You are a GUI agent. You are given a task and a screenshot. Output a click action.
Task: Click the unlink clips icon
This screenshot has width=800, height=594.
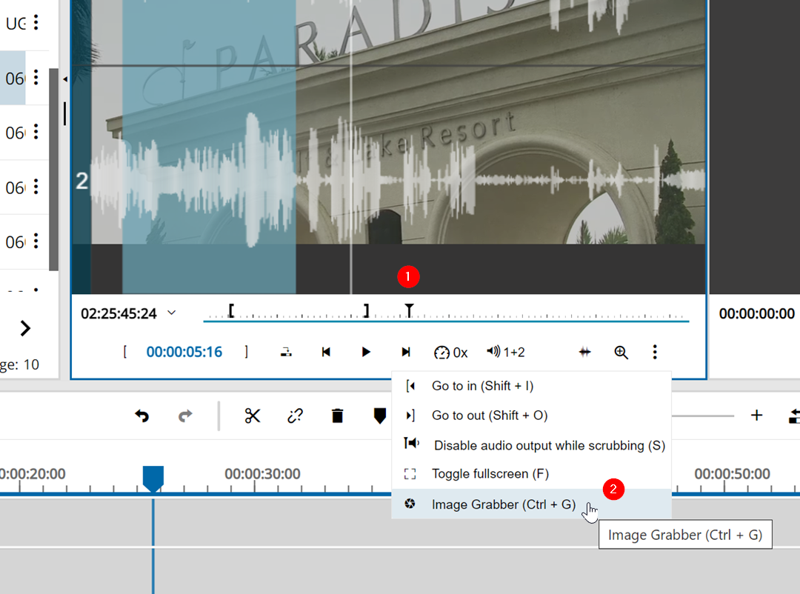coord(295,416)
